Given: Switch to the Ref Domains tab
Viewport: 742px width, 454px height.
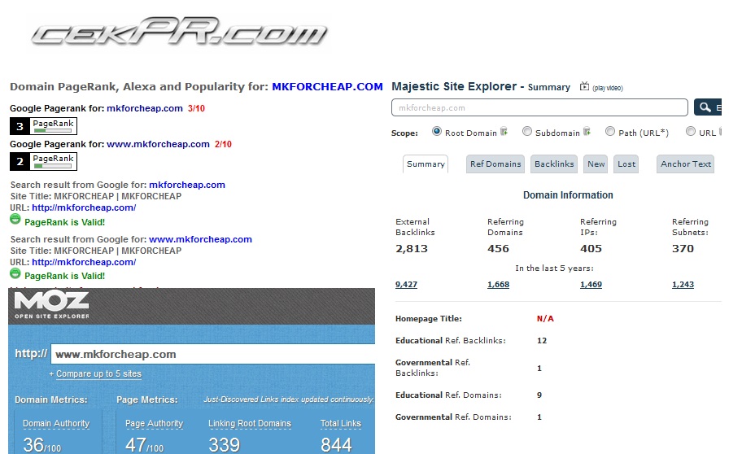Looking at the screenshot, I should tap(495, 164).
